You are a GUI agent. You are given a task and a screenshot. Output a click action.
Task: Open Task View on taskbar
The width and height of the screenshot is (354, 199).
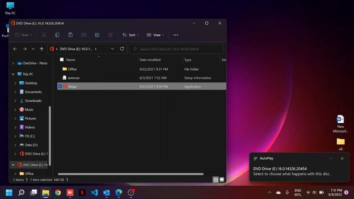click(34, 192)
